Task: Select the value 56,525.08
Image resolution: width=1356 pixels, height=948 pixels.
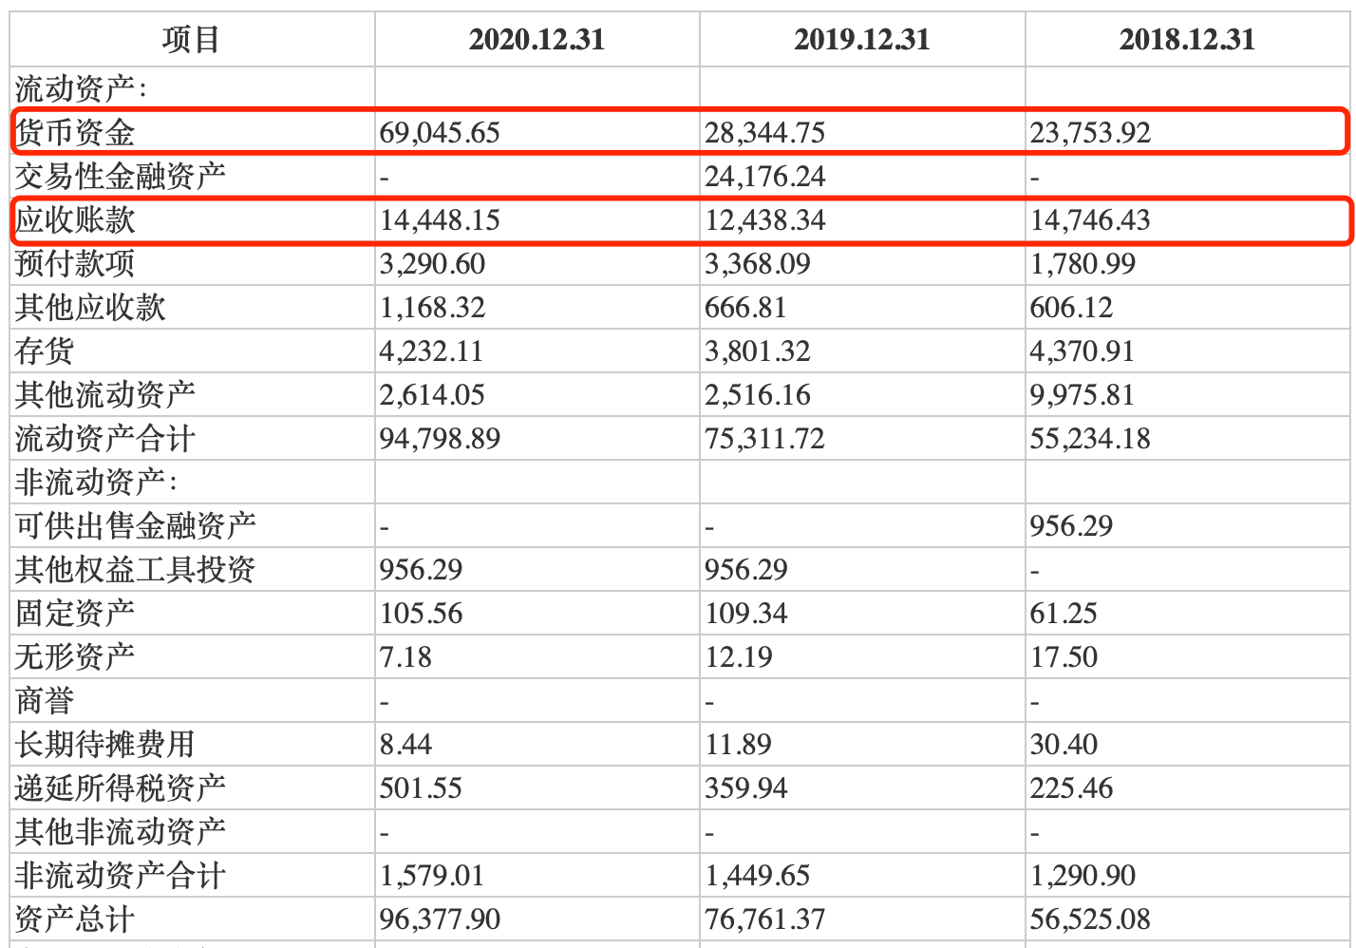Action: (x=1090, y=919)
